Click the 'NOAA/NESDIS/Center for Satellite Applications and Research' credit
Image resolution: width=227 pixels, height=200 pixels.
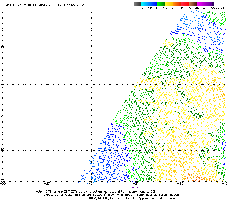click(x=133, y=198)
